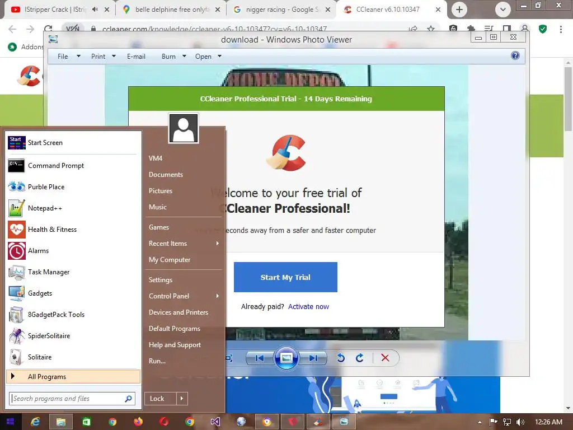The width and height of the screenshot is (573, 430).
Task: Rotate image clockwise in Photo Viewer
Action: tap(360, 358)
